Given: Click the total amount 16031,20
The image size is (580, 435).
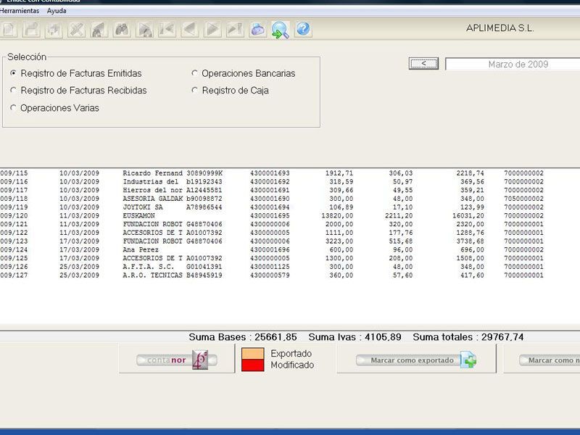Looking at the screenshot, I should (x=468, y=215).
